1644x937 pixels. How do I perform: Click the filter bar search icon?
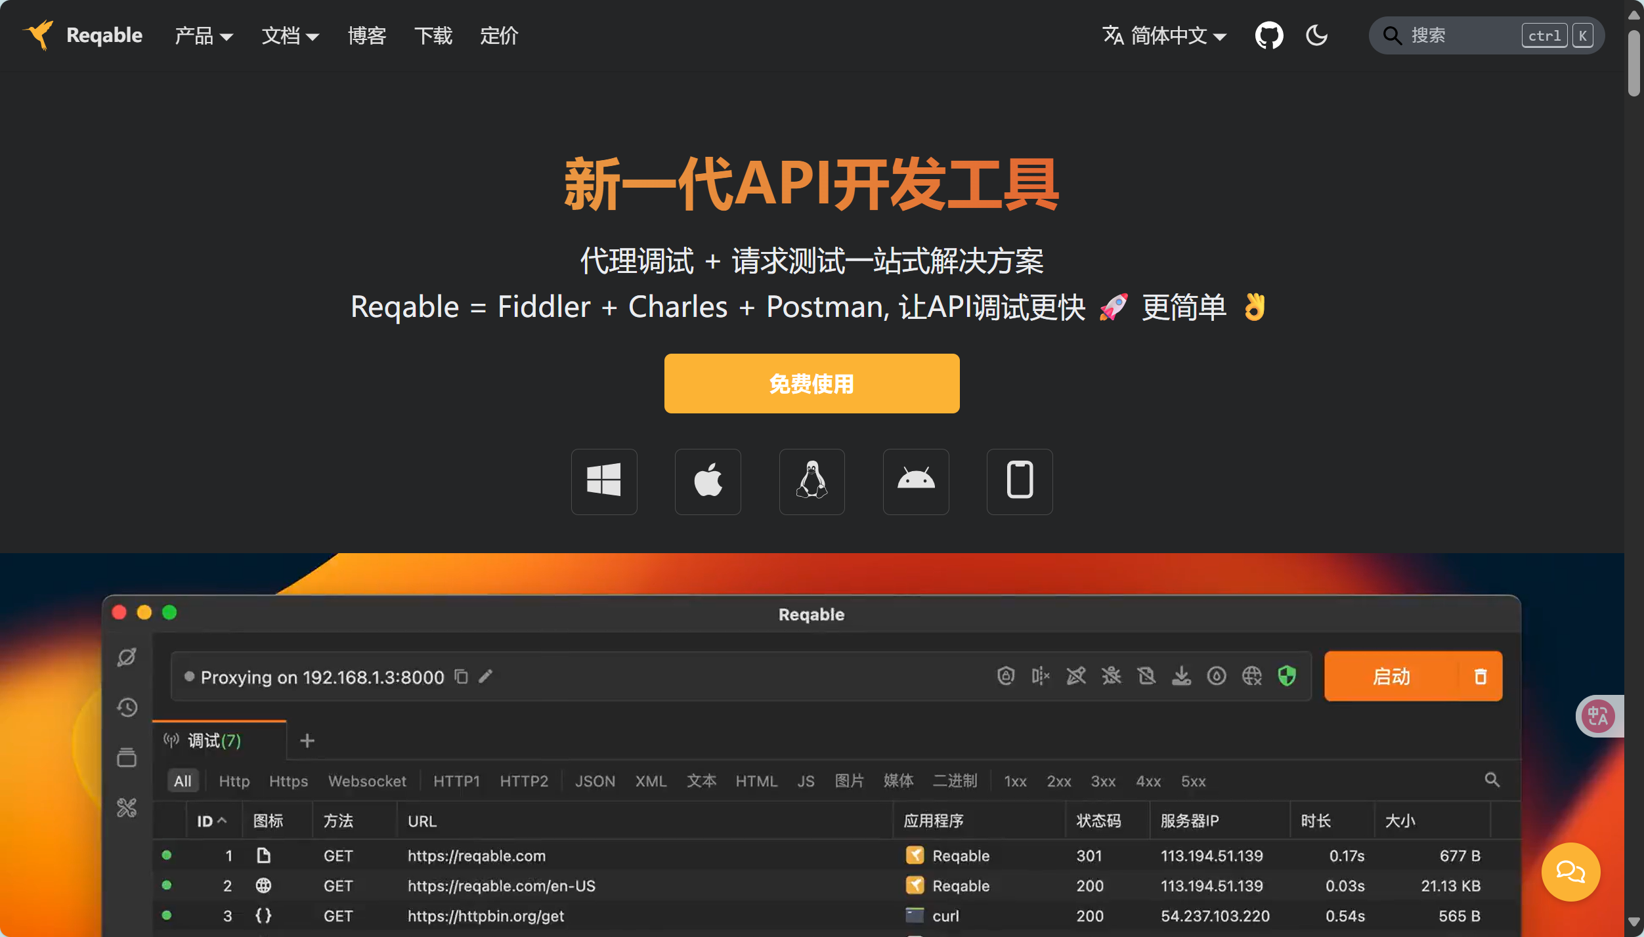pyautogui.click(x=1492, y=780)
